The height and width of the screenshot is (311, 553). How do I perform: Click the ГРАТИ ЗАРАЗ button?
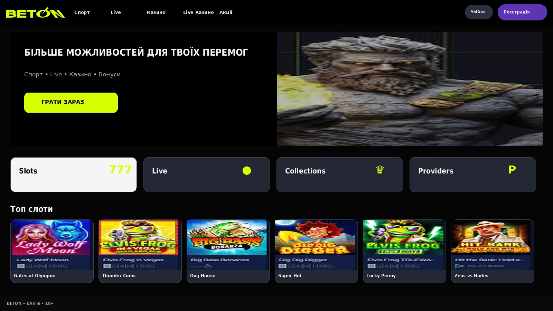pos(71,103)
